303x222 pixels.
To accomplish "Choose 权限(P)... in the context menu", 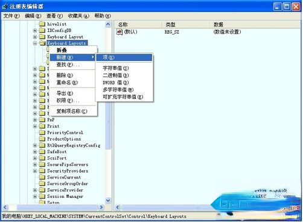I will click(74, 101).
